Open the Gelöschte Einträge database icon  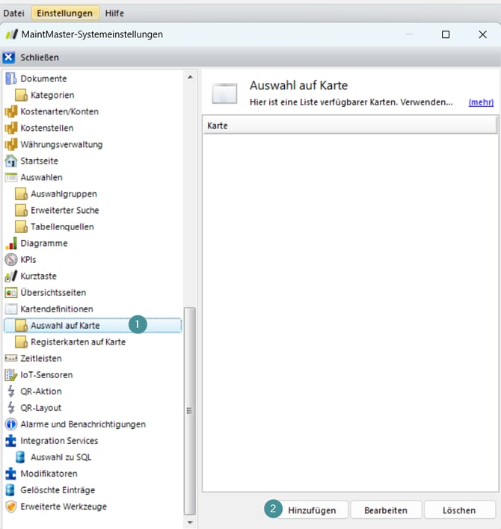tap(10, 490)
